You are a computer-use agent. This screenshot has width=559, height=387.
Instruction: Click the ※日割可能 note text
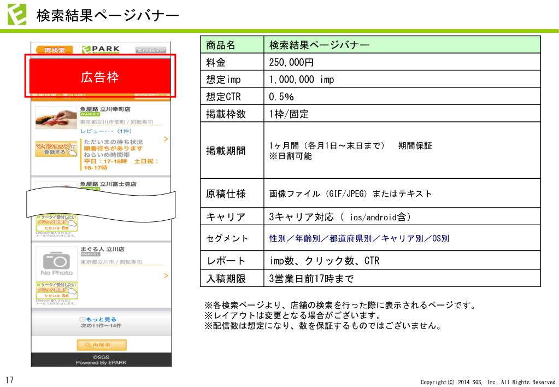coord(290,156)
